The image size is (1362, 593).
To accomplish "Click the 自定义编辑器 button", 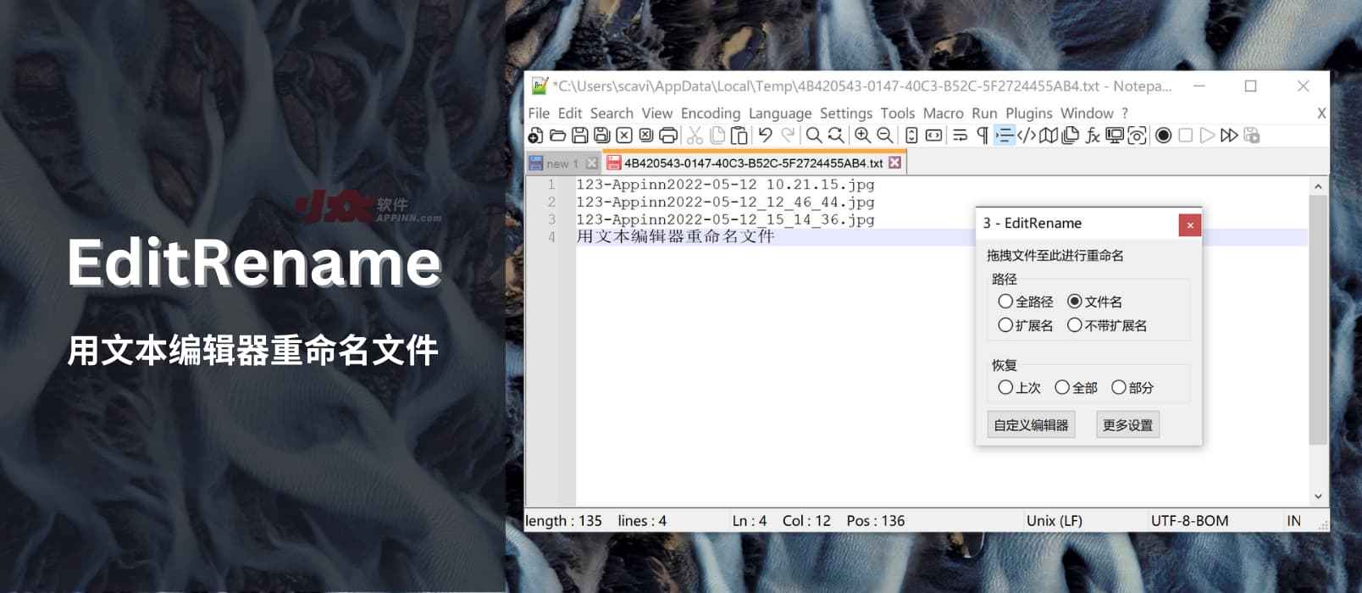I will pyautogui.click(x=1031, y=425).
